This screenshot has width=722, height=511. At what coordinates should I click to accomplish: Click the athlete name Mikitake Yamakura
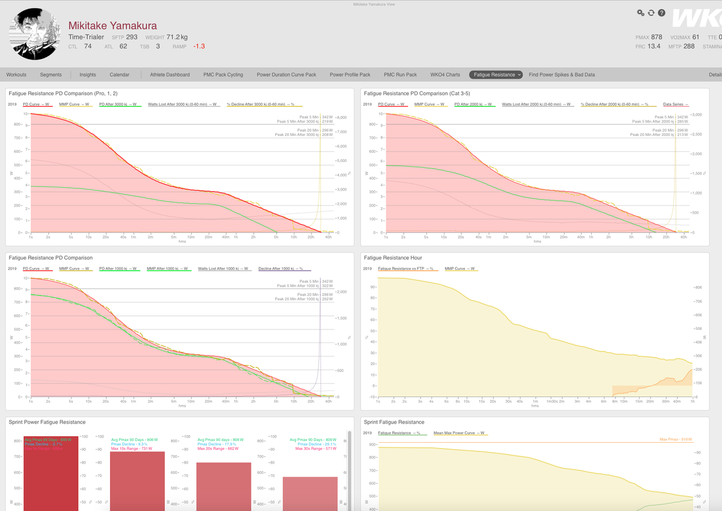point(113,25)
